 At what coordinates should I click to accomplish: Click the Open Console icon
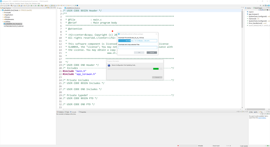242,111
